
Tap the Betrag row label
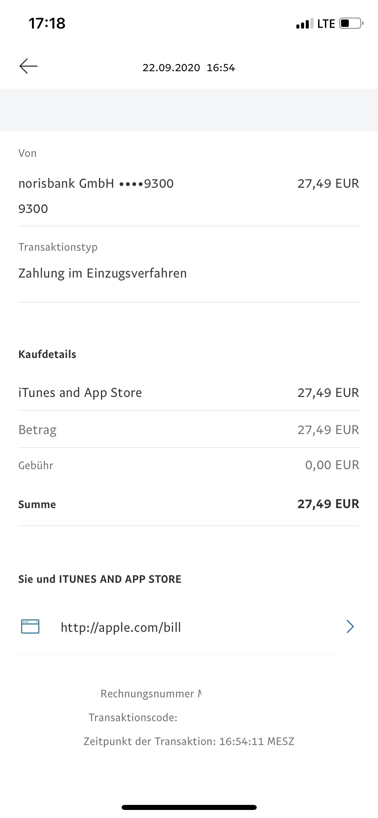point(38,430)
